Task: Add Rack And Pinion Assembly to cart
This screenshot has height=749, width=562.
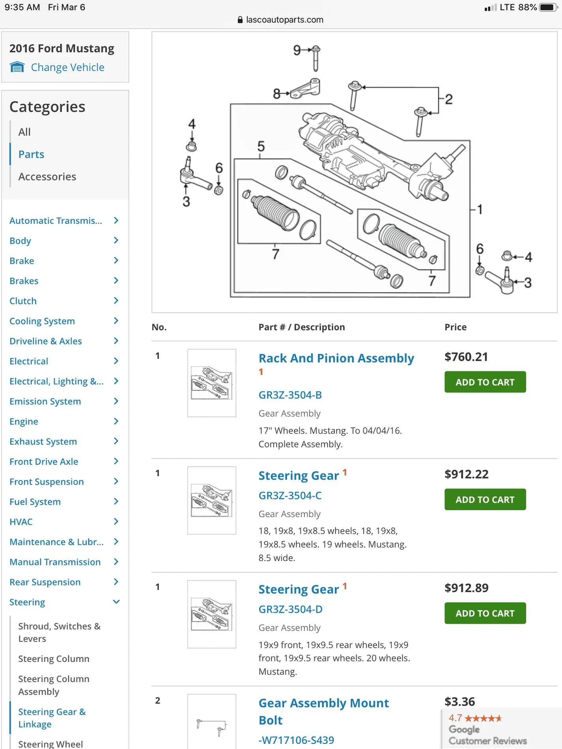Action: click(485, 382)
